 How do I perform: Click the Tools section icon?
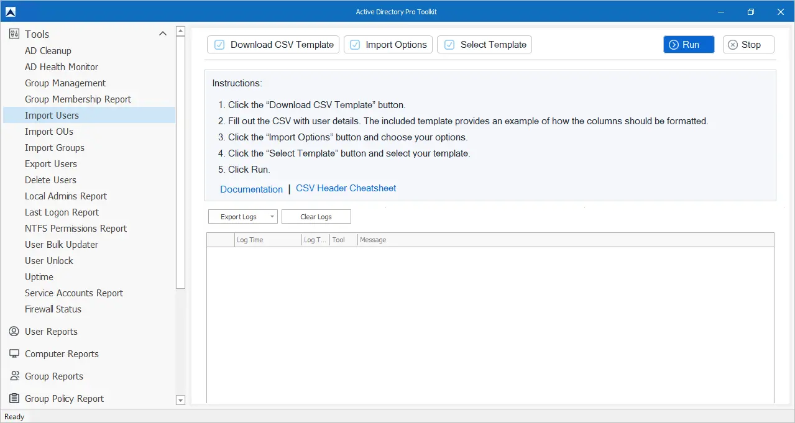tap(14, 34)
